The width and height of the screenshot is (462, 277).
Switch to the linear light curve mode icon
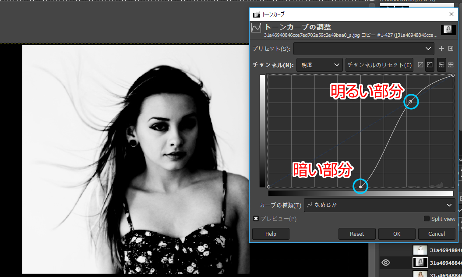coord(420,64)
